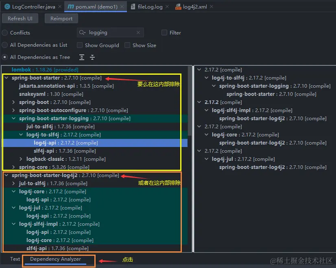Close the LogController.java tab
336x268 pixels.
[60, 6]
